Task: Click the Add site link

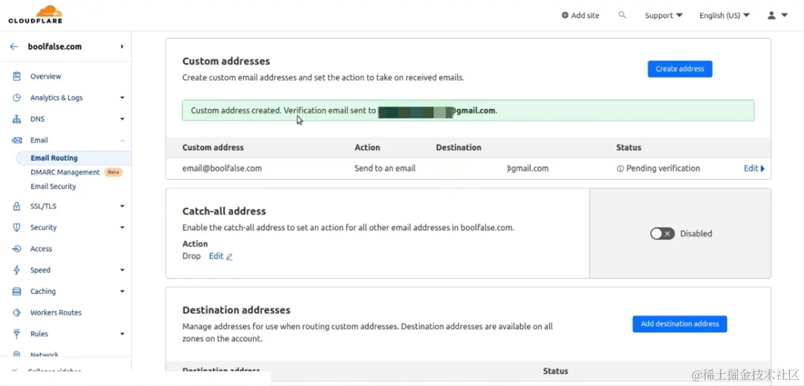Action: pos(580,16)
